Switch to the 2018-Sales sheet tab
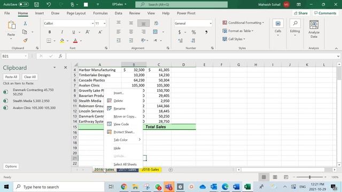This screenshot has height=192, width=342. (150, 170)
